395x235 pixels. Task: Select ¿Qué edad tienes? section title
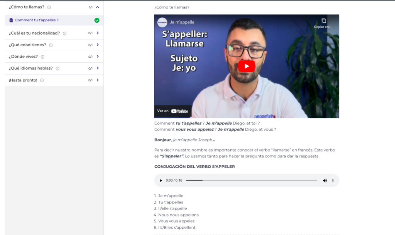coord(27,45)
